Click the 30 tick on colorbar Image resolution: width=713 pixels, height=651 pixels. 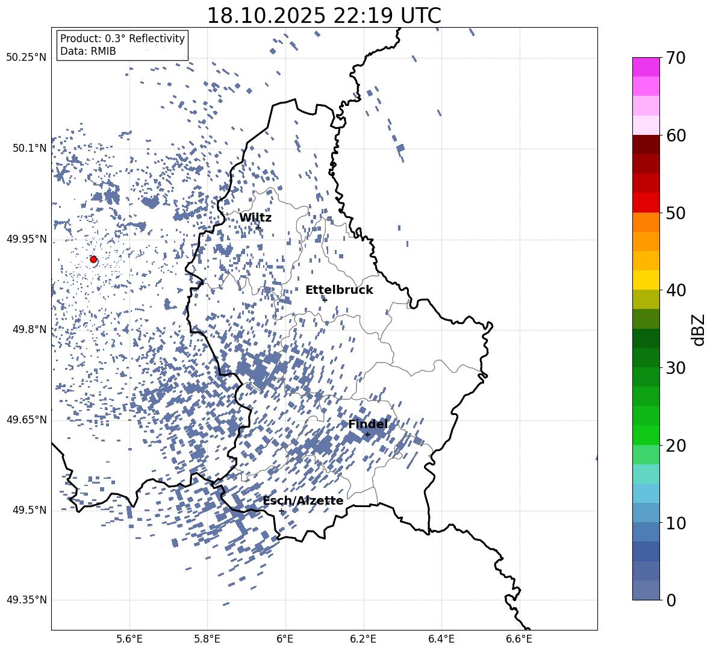(676, 368)
